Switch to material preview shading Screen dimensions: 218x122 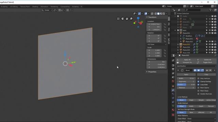pos(161,14)
